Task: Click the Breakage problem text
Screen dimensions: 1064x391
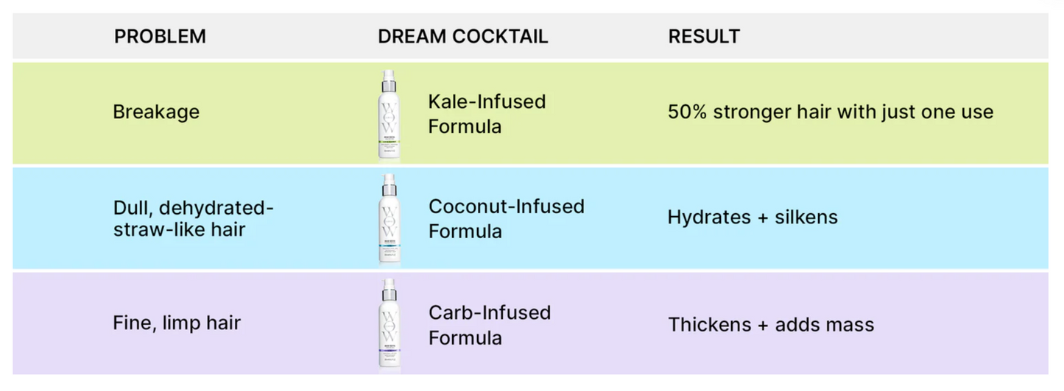Action: [x=156, y=112]
